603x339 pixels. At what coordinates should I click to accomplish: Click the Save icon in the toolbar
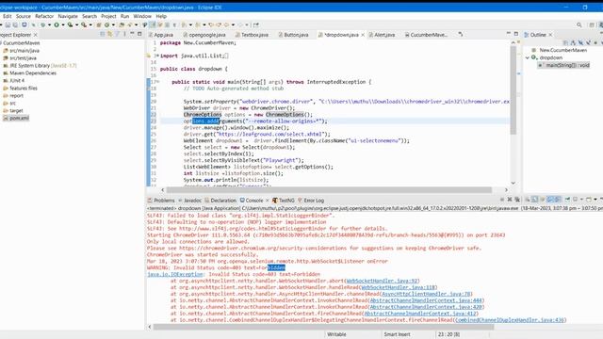pos(7,25)
